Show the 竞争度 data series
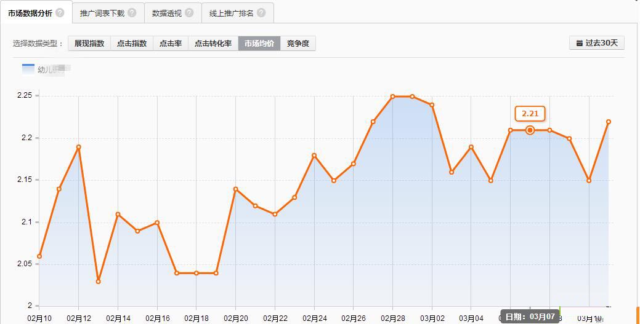 298,43
